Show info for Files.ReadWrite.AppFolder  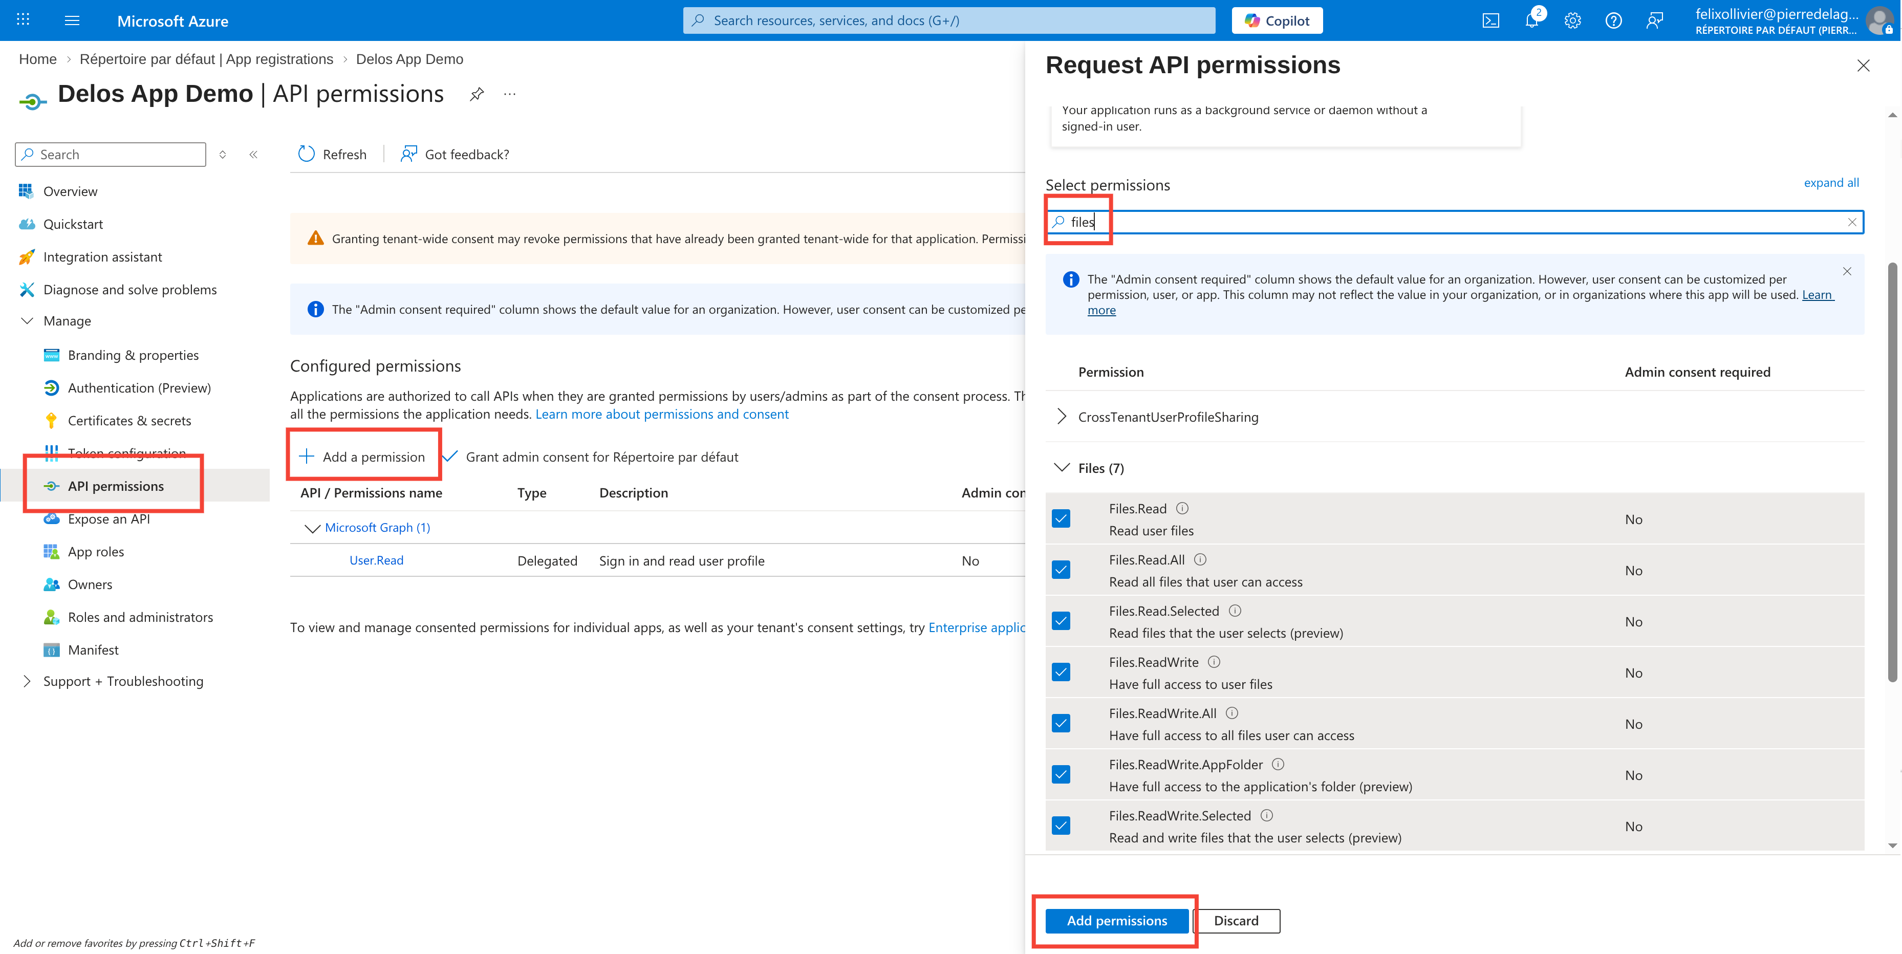pos(1278,764)
